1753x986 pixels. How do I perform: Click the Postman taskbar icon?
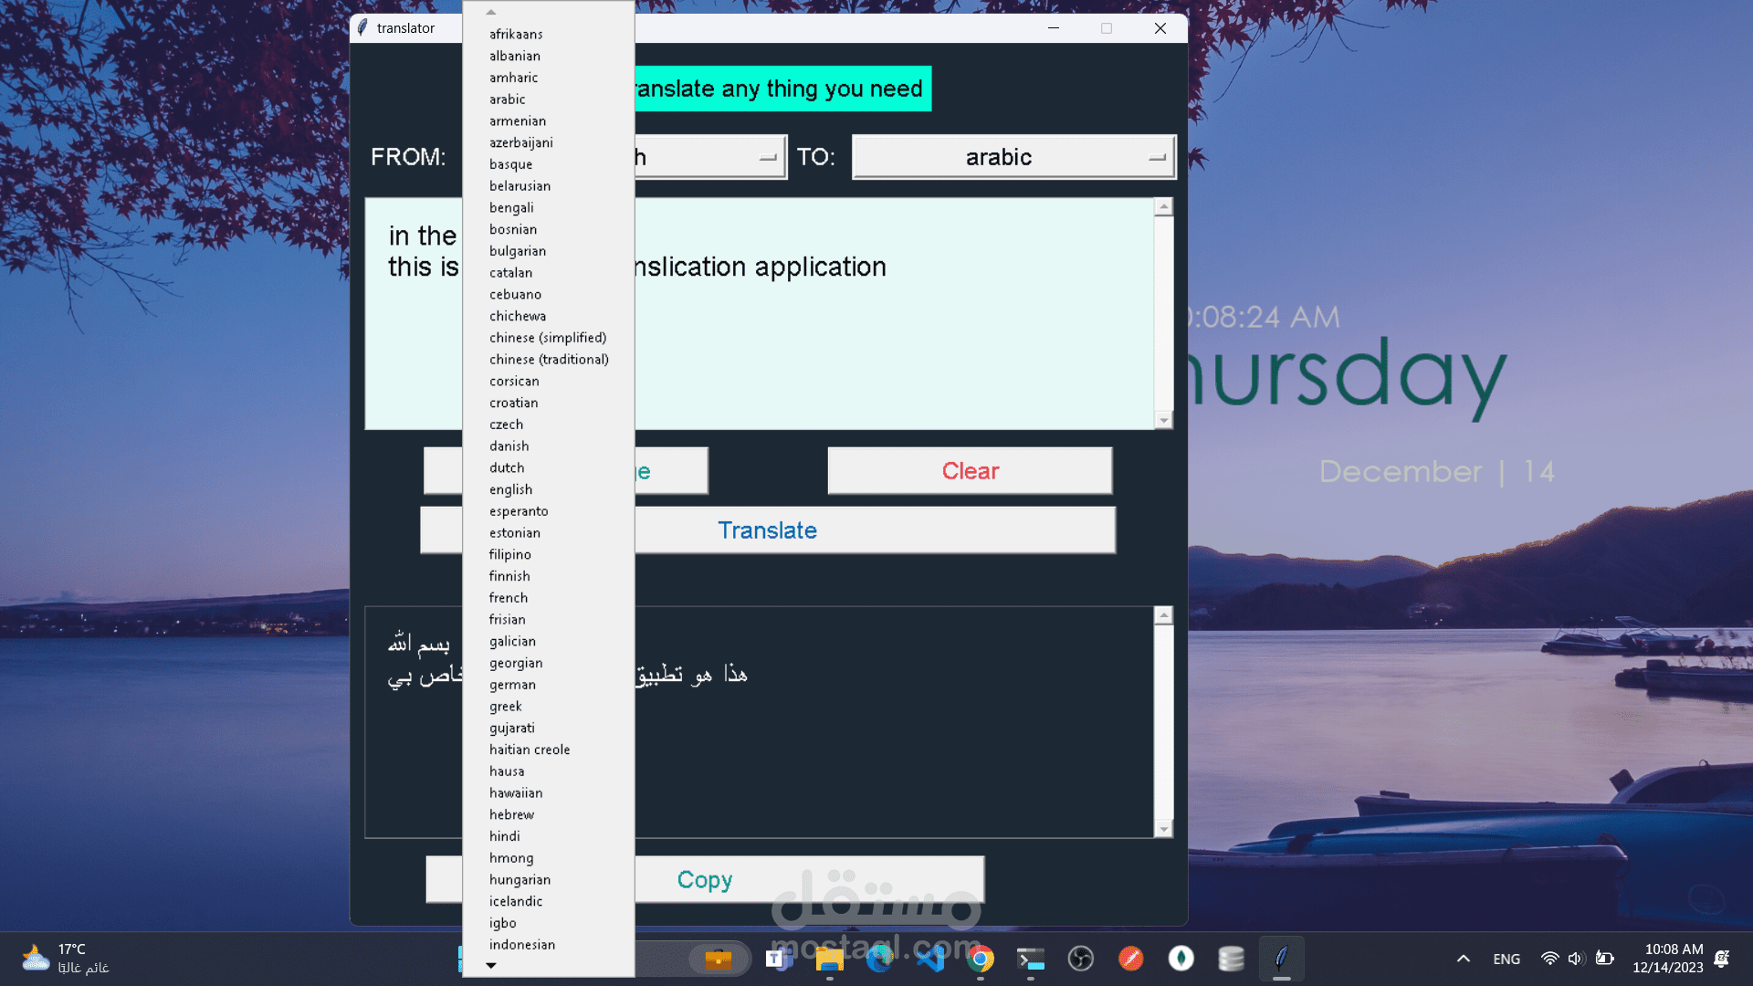[1131, 959]
